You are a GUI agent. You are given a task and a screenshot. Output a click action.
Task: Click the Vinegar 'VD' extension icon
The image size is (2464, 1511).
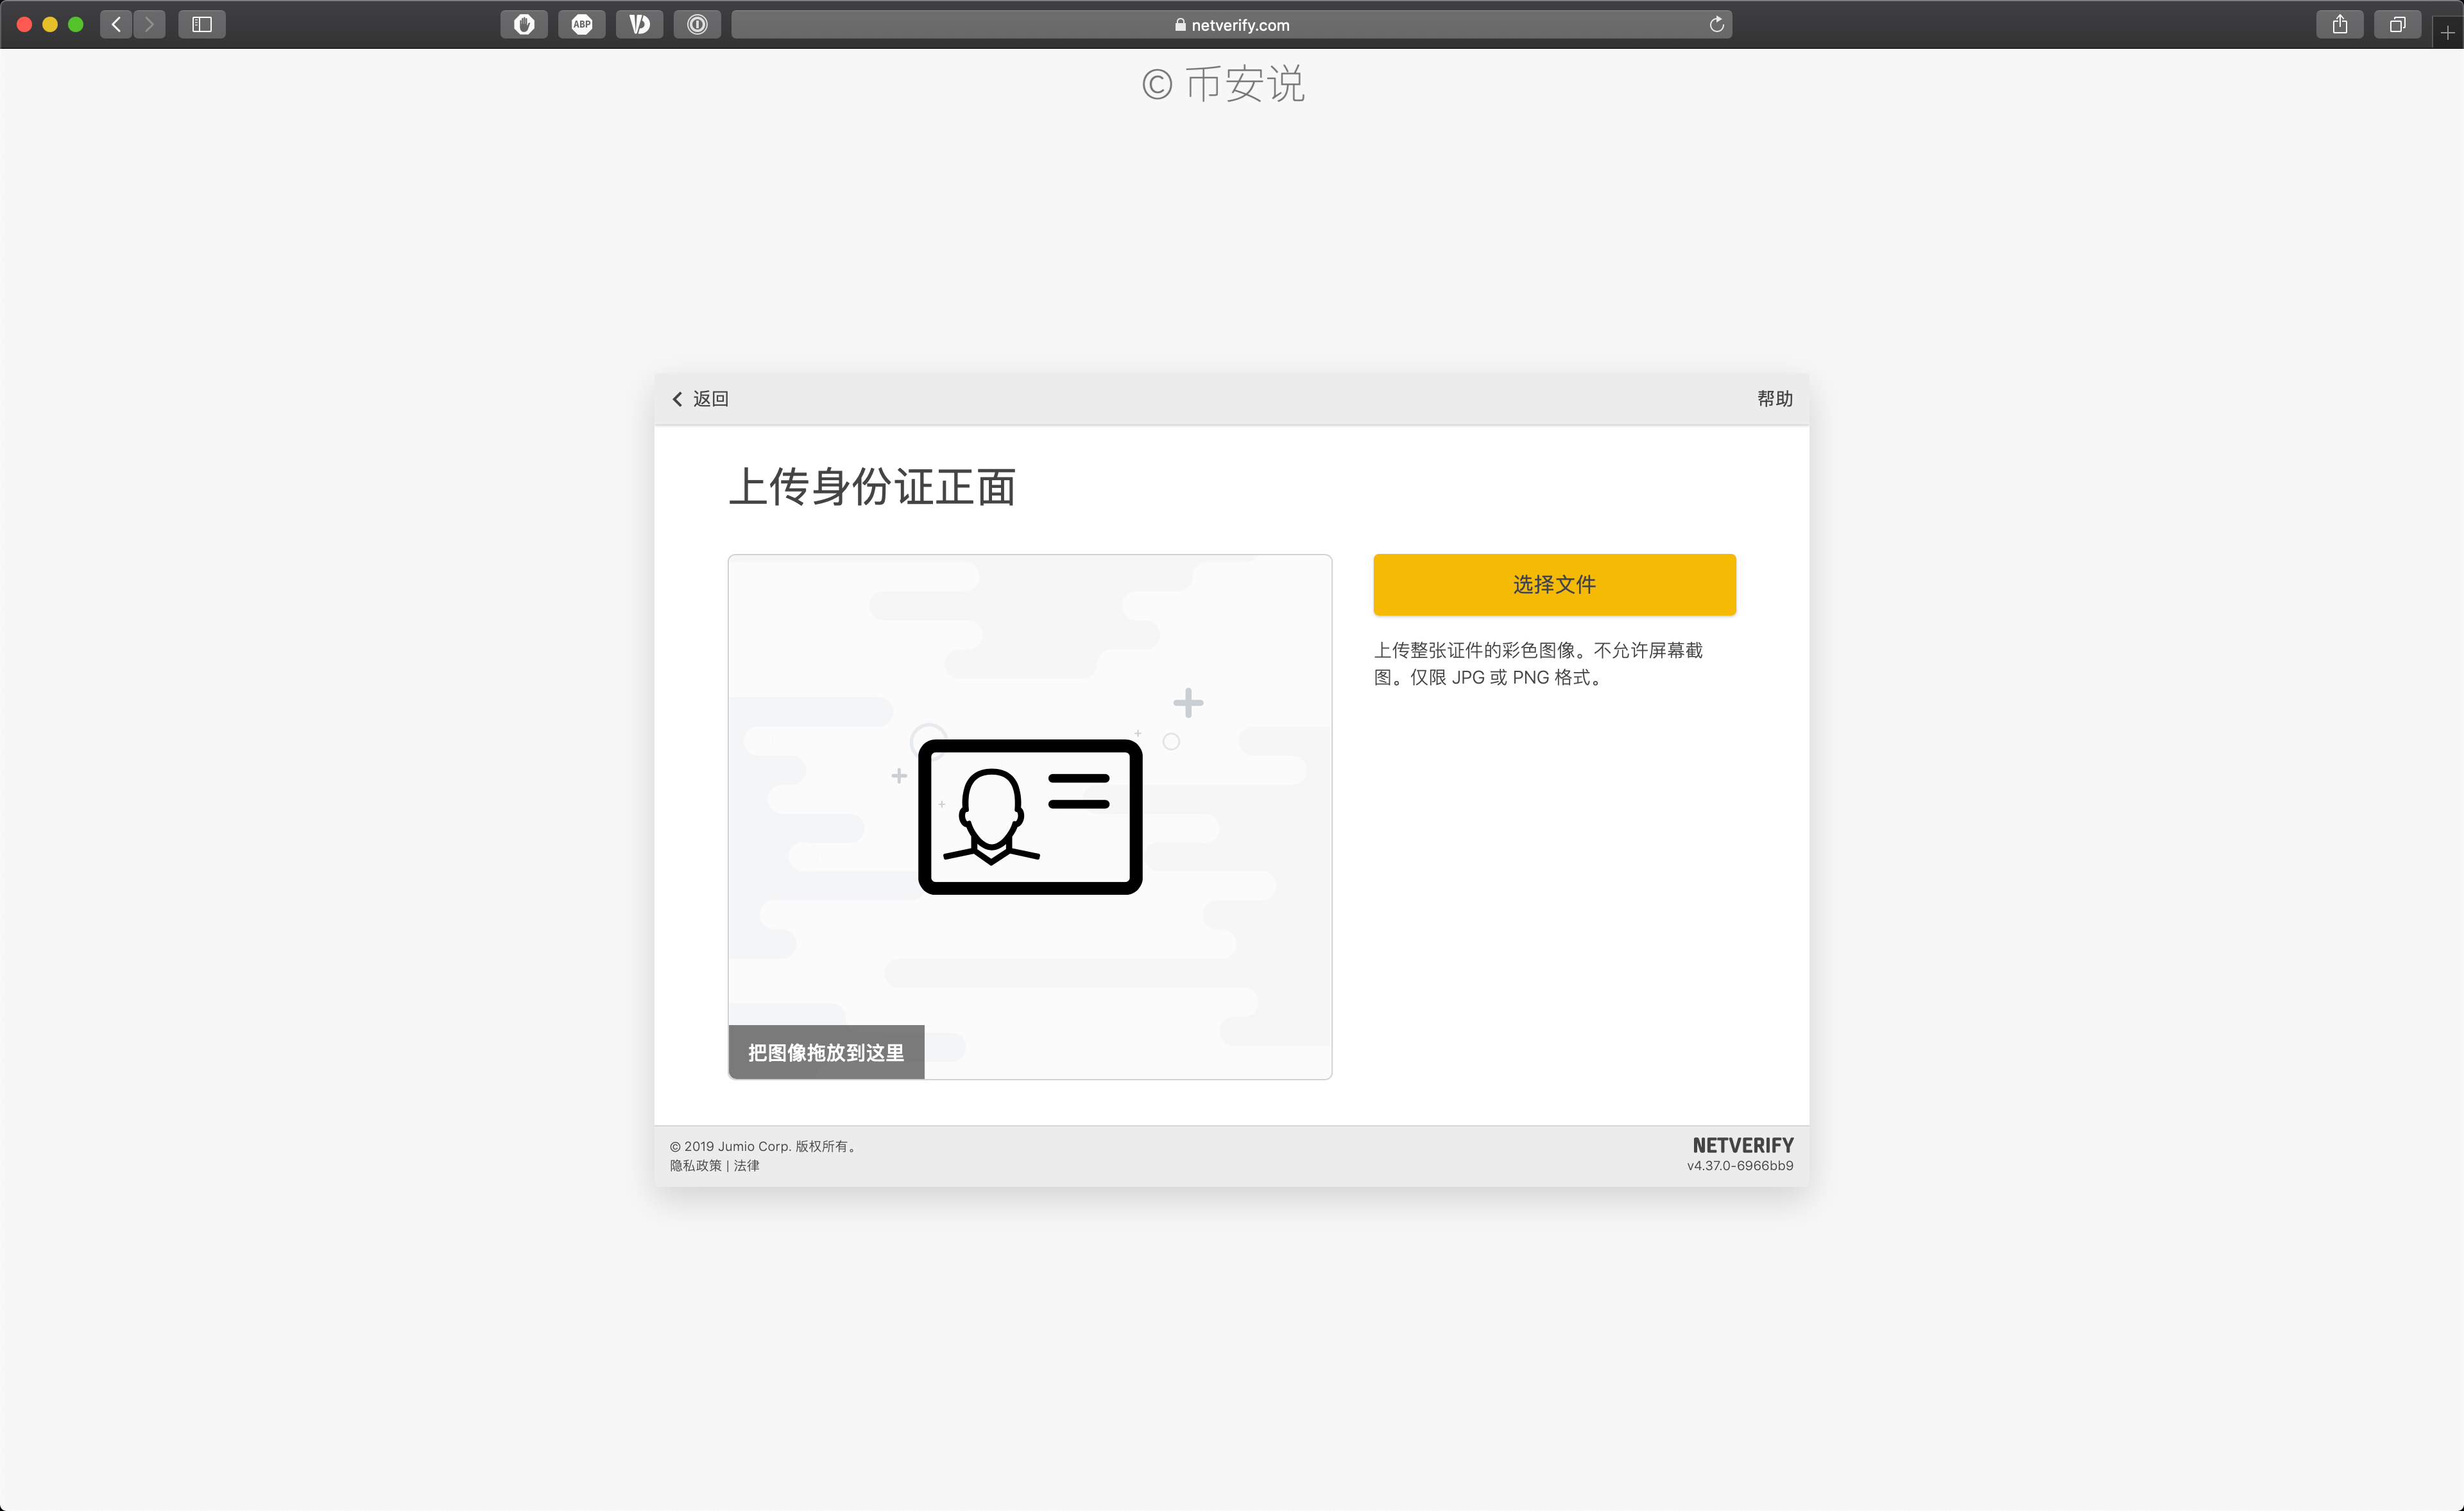point(640,24)
